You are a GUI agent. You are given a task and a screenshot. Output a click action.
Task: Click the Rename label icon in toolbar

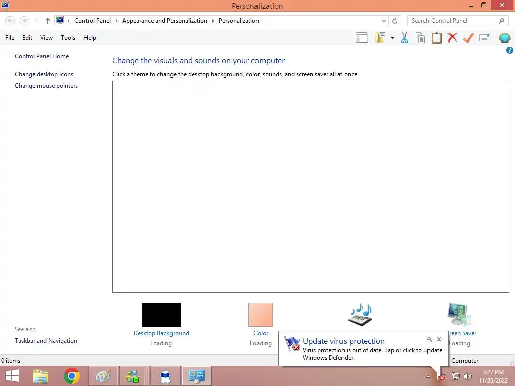485,38
